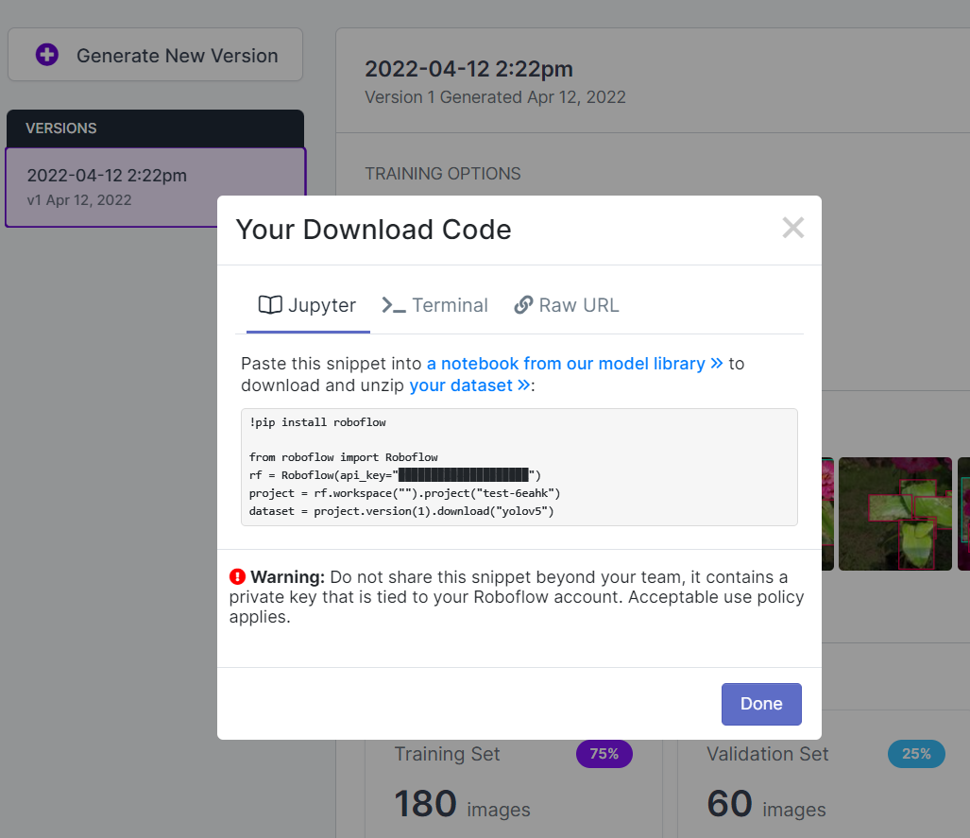This screenshot has width=970, height=838.
Task: Click inside the download code snippet box
Action: (x=519, y=468)
